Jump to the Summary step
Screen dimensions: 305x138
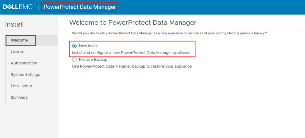click(19, 97)
